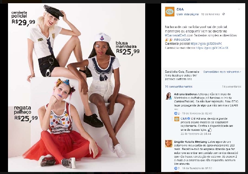Open Adriana Barbosa's profile picture
248x174 pixels.
pyautogui.click(x=169, y=96)
